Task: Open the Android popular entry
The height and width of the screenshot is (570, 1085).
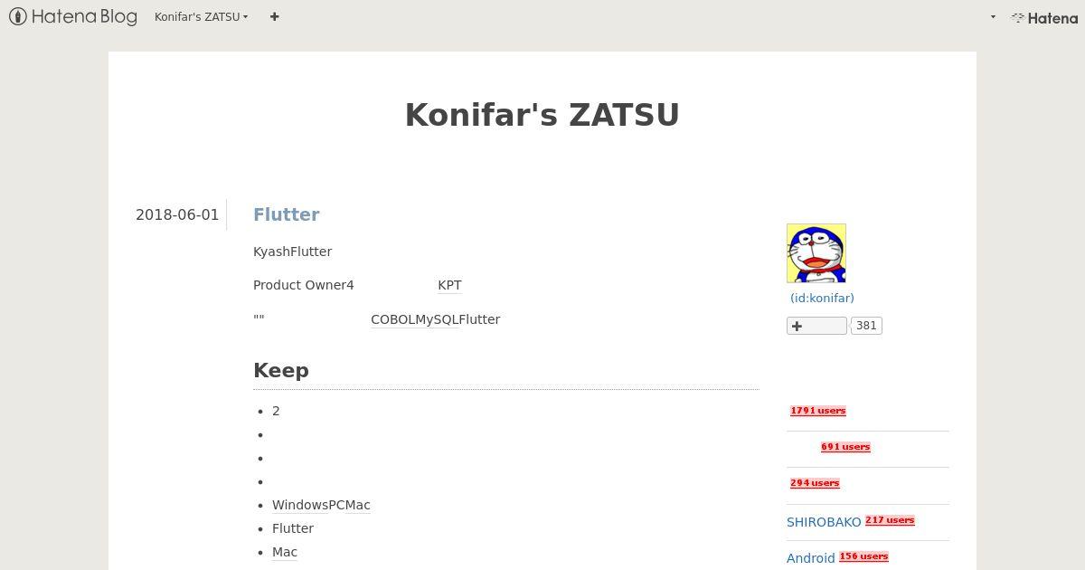Action: tap(811, 558)
